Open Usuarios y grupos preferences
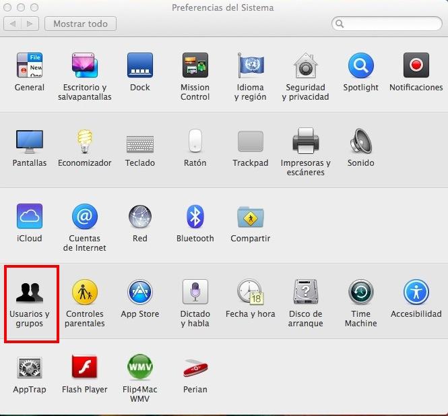 [x=30, y=292]
